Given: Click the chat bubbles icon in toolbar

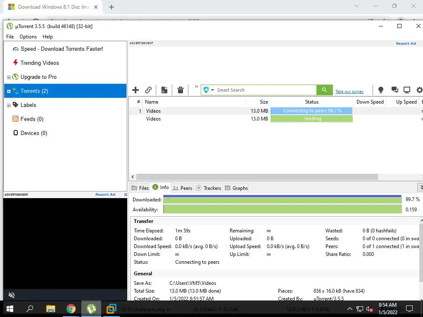Looking at the screenshot, I should tap(394, 90).
